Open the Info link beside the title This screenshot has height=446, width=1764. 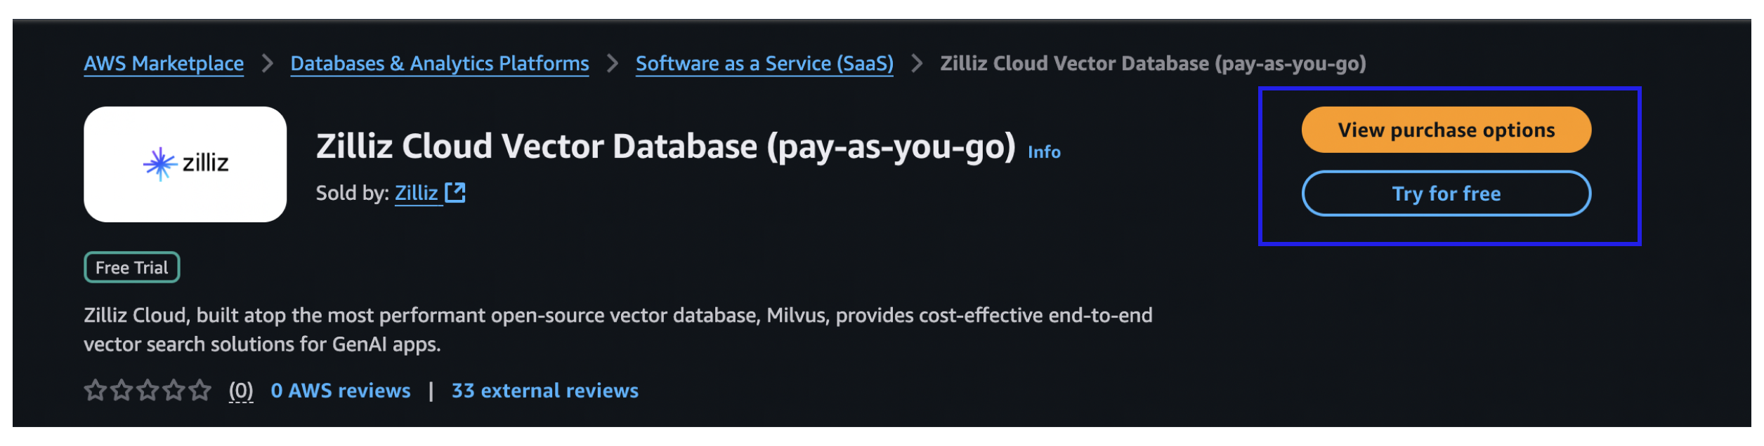(x=1043, y=152)
